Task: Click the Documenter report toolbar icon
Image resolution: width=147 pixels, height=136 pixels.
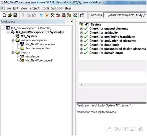Action: tap(69, 15)
